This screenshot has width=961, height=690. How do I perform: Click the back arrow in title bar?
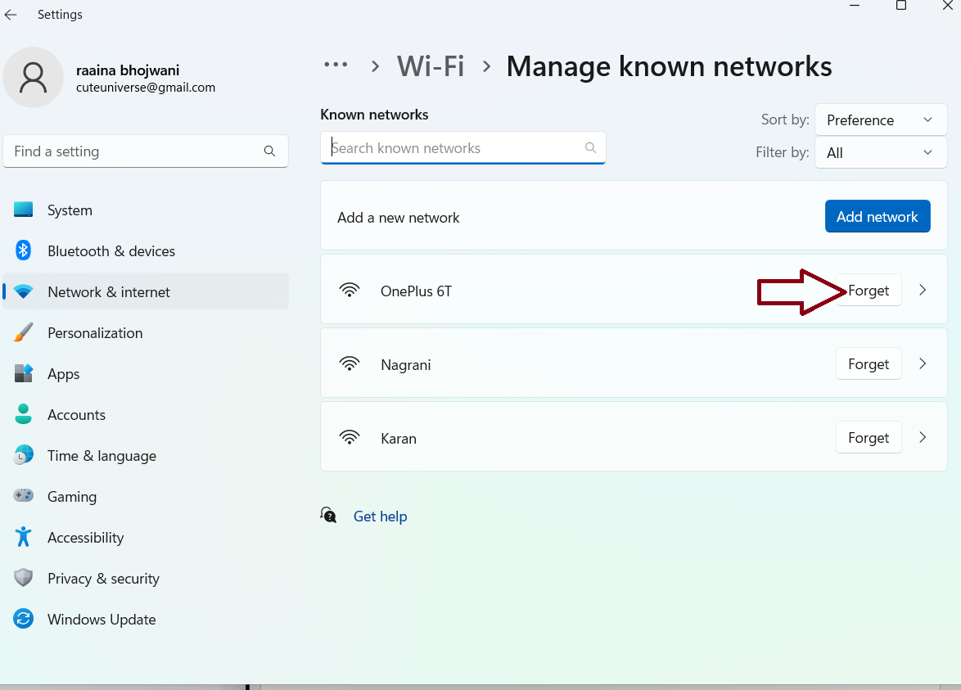(x=11, y=15)
